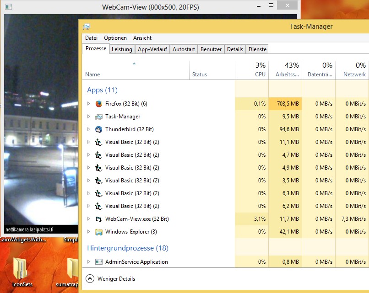The width and height of the screenshot is (369, 293).
Task: Expand the Thunderbird (32 Bit) entry
Action: coord(89,129)
